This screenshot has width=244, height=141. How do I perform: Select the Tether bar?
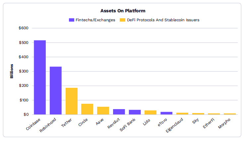click(72, 101)
